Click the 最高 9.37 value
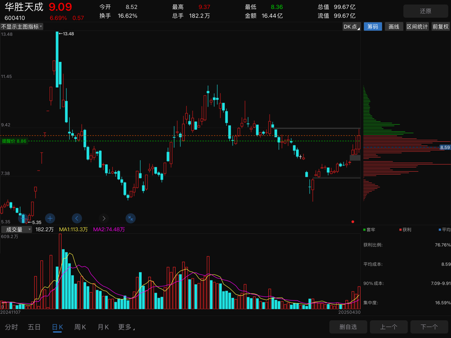 [204, 7]
